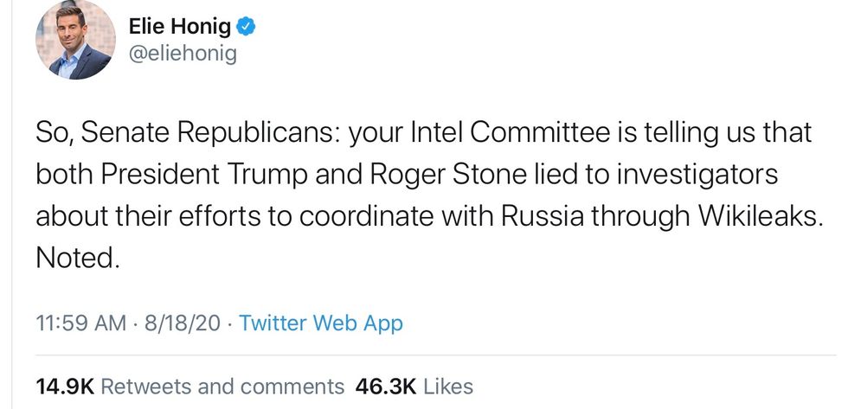
Task: Click the word Noted in the tweet
Action: click(76, 258)
